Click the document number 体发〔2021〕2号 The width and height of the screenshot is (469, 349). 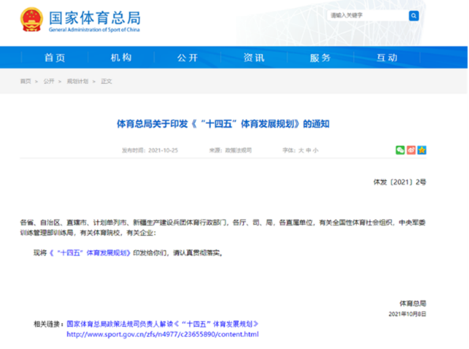click(x=400, y=182)
